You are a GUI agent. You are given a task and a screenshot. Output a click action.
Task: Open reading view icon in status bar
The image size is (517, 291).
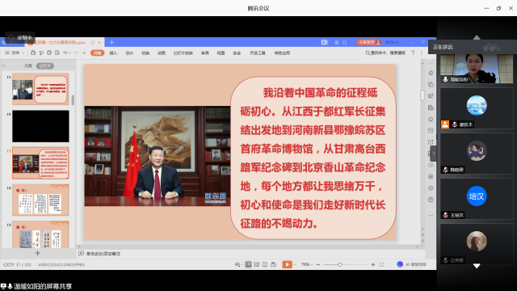click(265, 264)
